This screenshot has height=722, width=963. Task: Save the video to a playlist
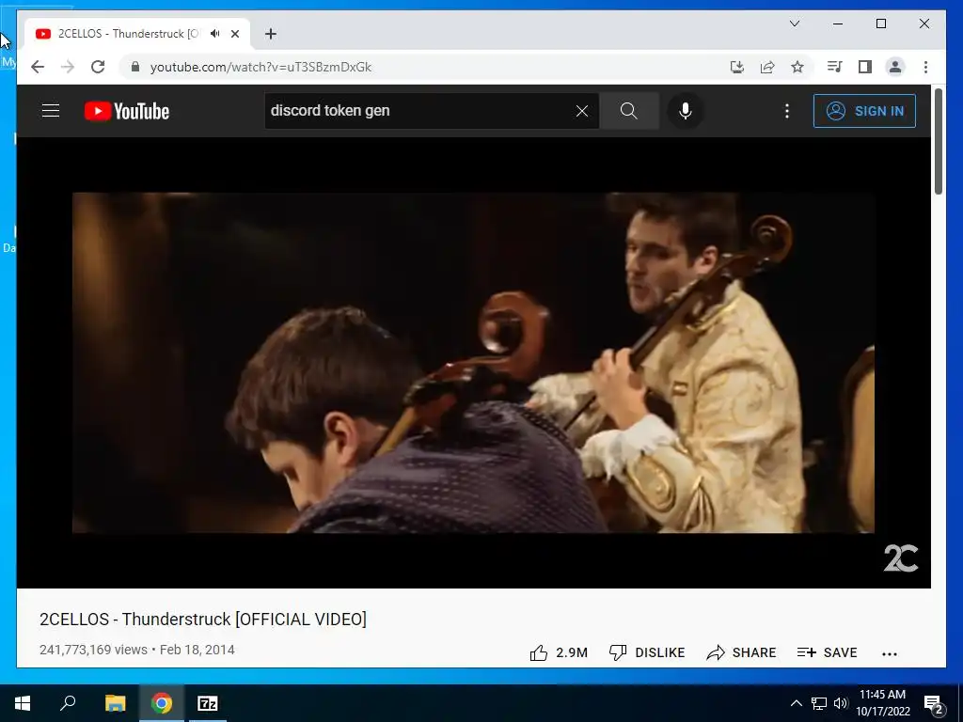click(x=827, y=652)
